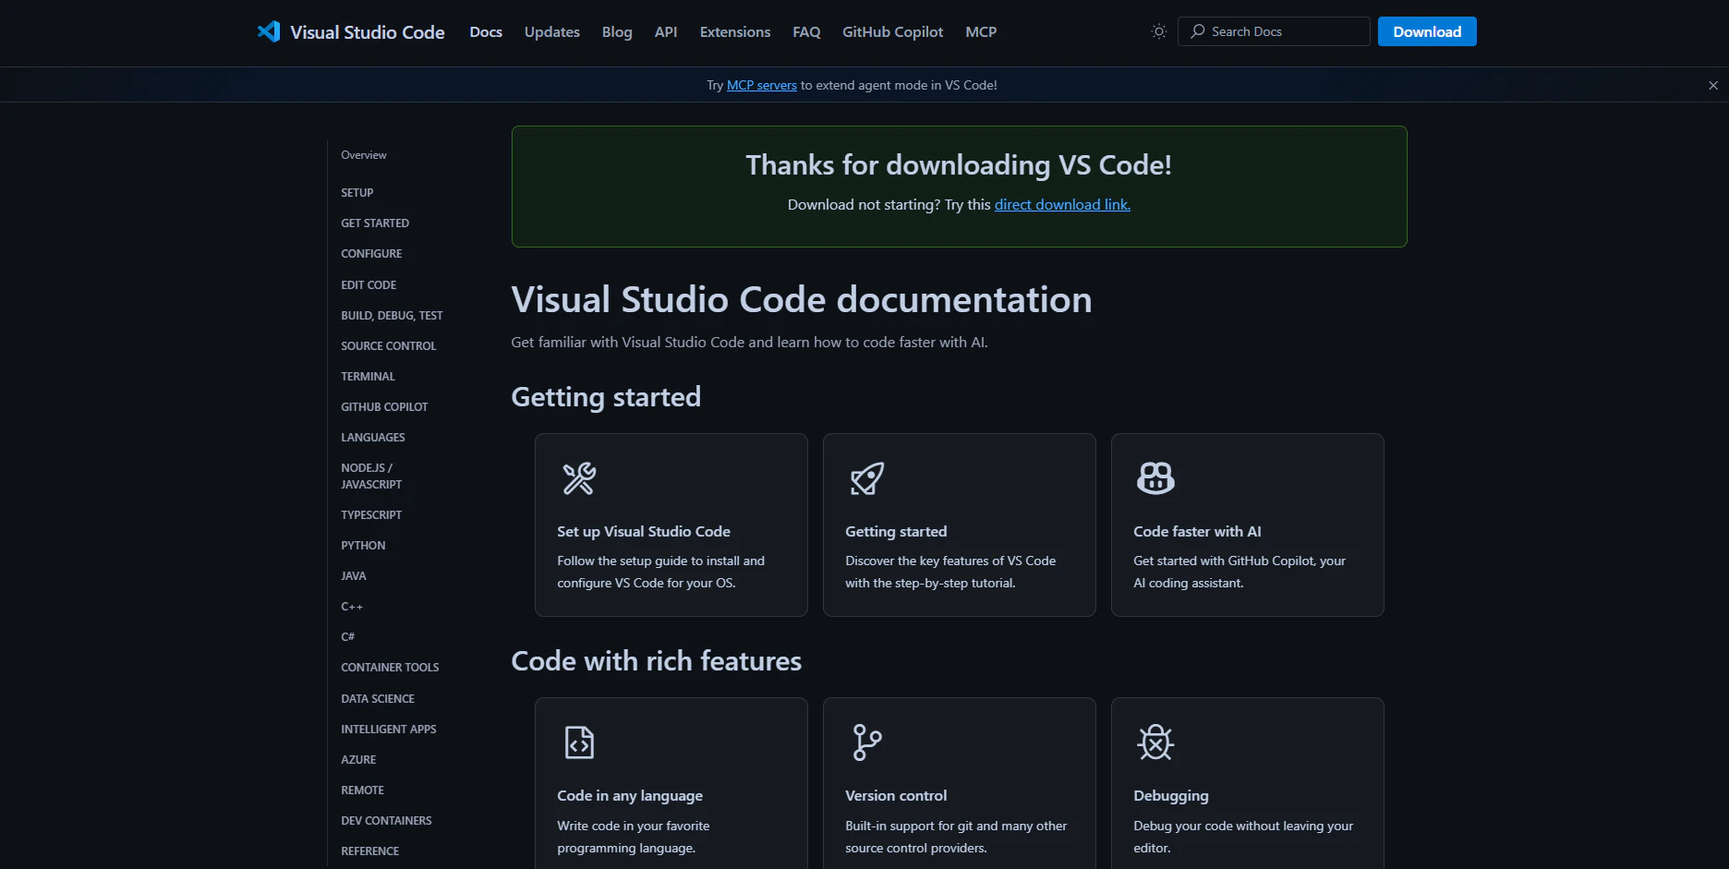Open the Set up Visual Studio Code card title
This screenshot has height=869, width=1729.
[x=644, y=532]
